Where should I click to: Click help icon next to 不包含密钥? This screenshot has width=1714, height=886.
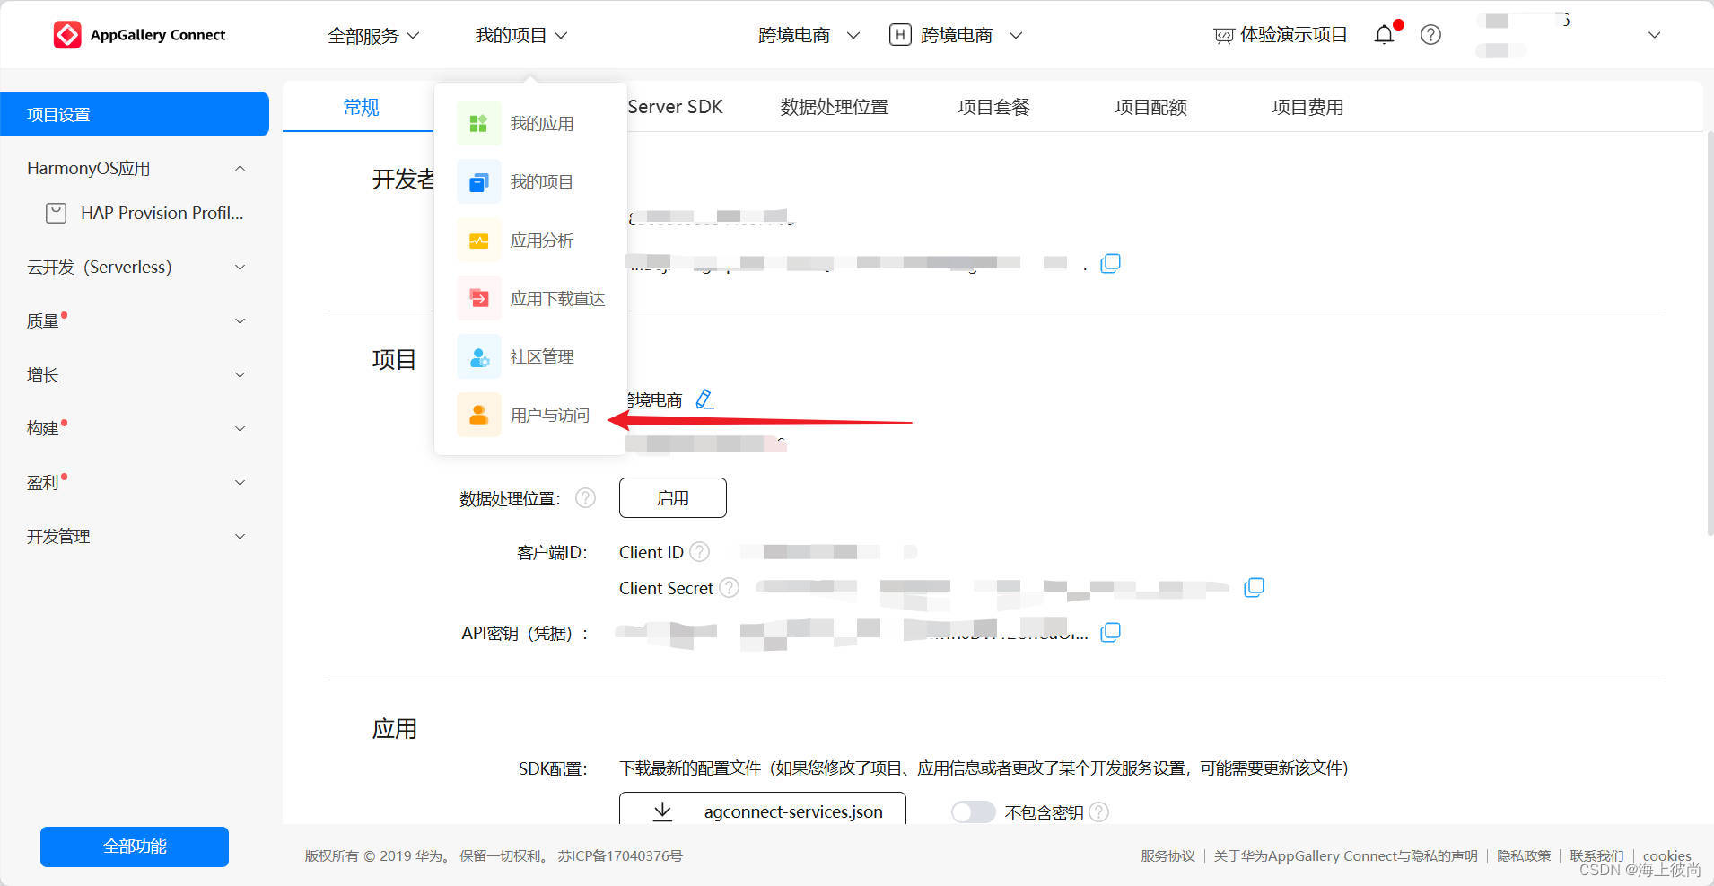click(x=1098, y=811)
